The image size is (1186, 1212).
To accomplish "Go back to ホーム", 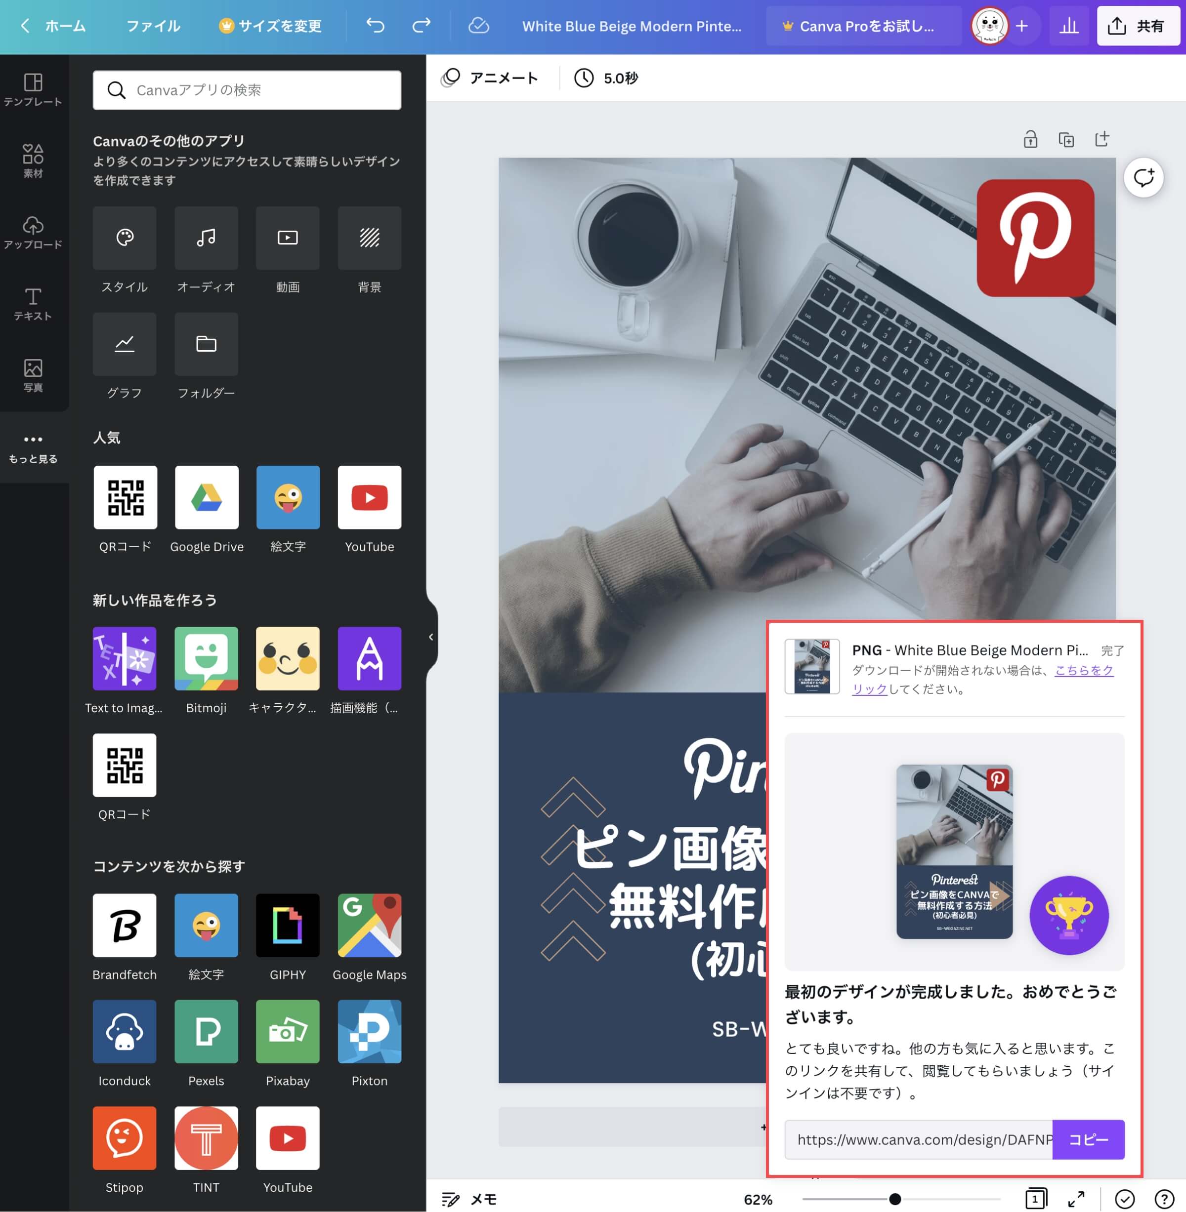I will tap(53, 26).
